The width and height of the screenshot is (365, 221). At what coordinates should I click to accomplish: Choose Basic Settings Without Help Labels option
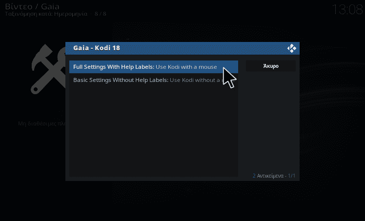154,80
